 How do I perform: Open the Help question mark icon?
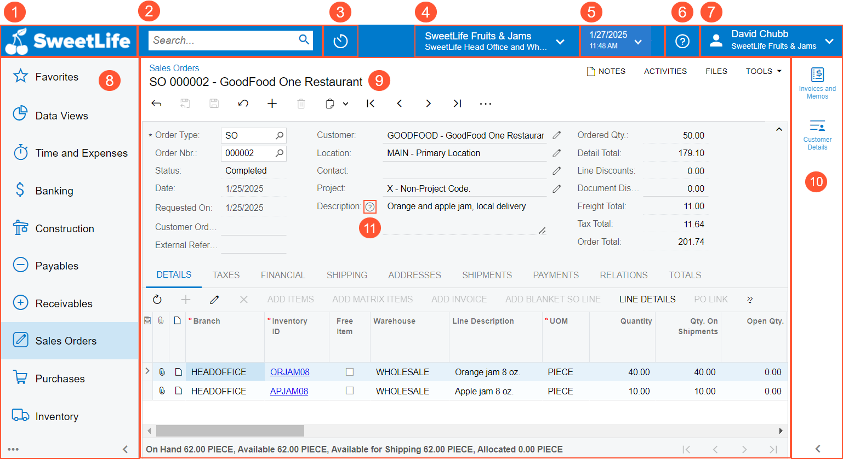[x=682, y=42]
